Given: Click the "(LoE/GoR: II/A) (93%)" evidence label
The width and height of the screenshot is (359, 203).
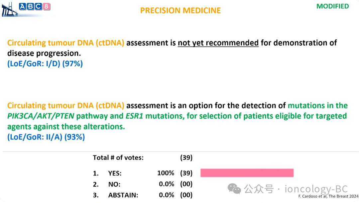Looking at the screenshot, I should tap(46, 137).
